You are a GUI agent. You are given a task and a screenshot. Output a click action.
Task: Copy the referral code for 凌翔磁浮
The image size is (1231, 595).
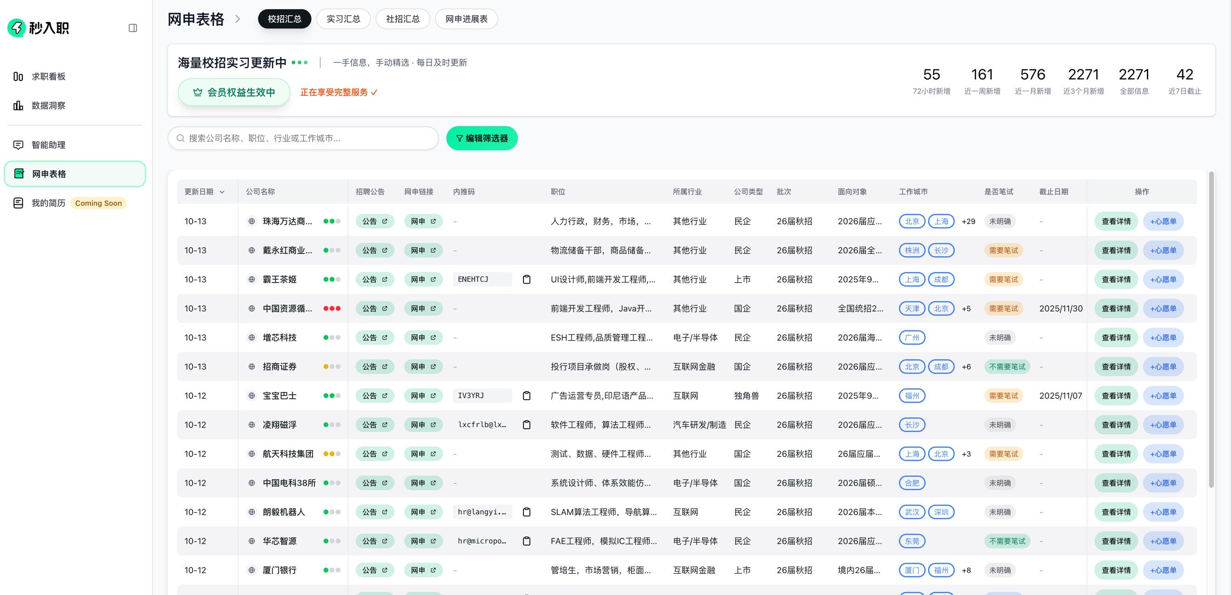[x=527, y=425]
